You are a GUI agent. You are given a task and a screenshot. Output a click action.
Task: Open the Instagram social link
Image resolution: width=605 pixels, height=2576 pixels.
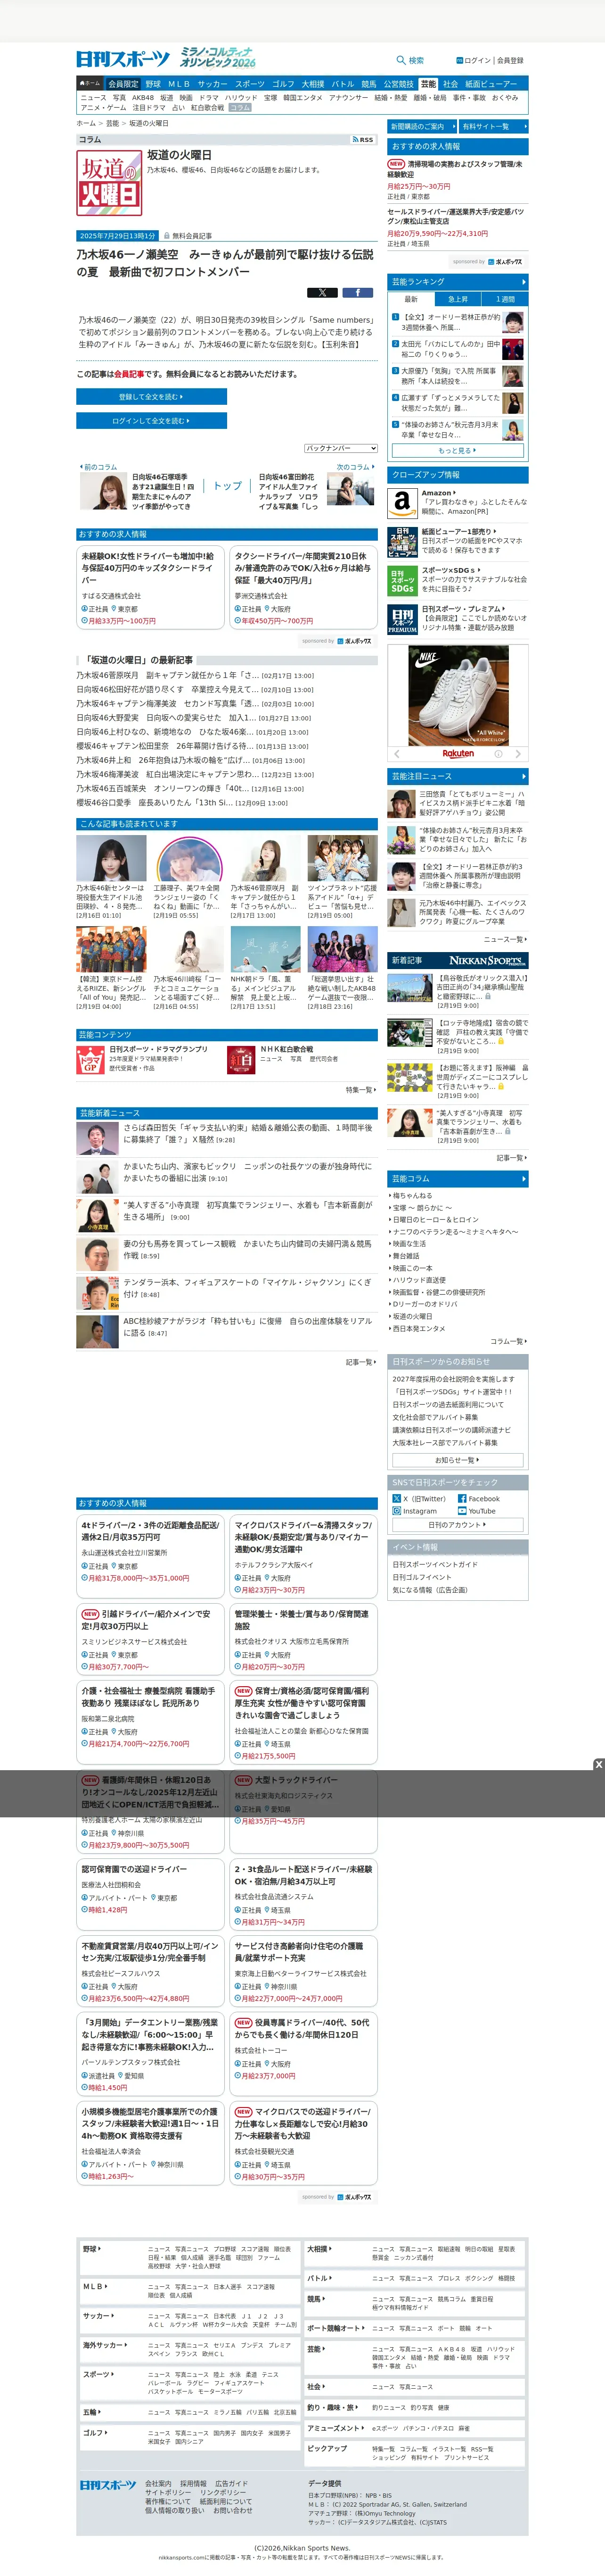[414, 1511]
